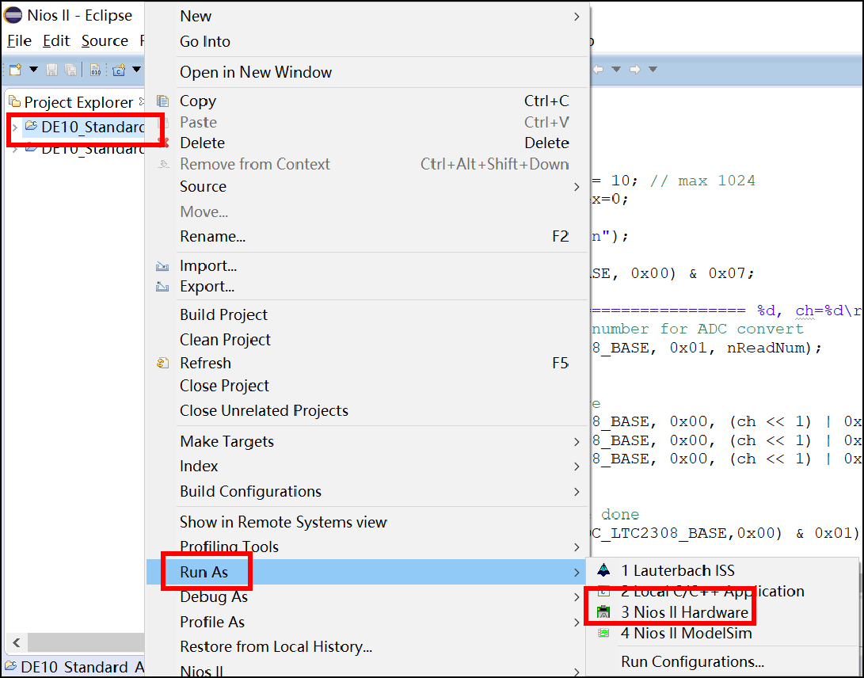The image size is (864, 678).
Task: Click the Lauterbach ISS launch icon
Action: click(x=604, y=570)
